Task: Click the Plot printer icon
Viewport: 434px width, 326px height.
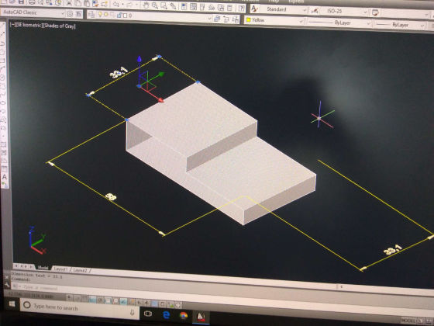Action: (32, 2)
